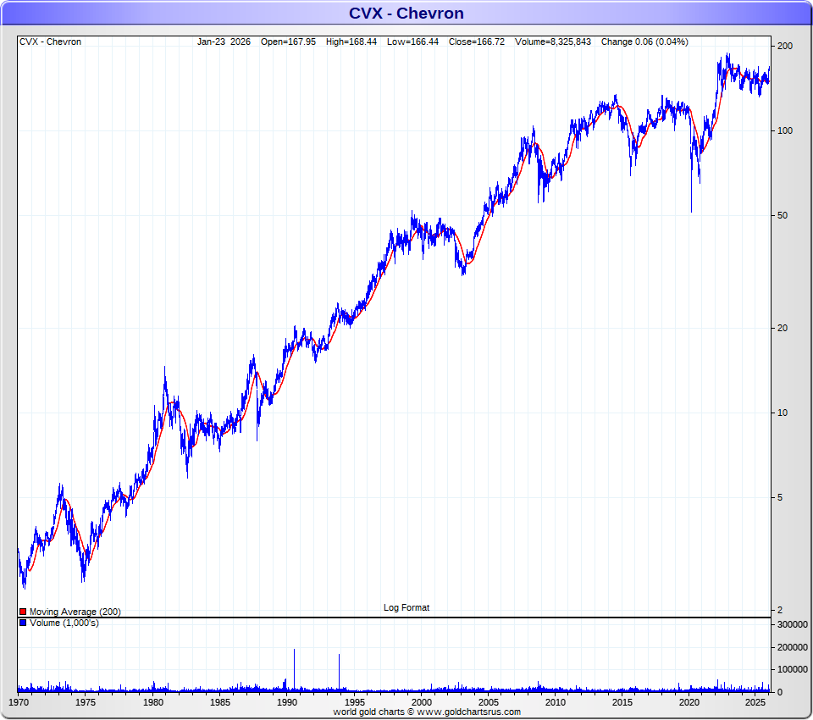
Task: Click the second-tallest volume spike near 1994
Action: click(339, 672)
